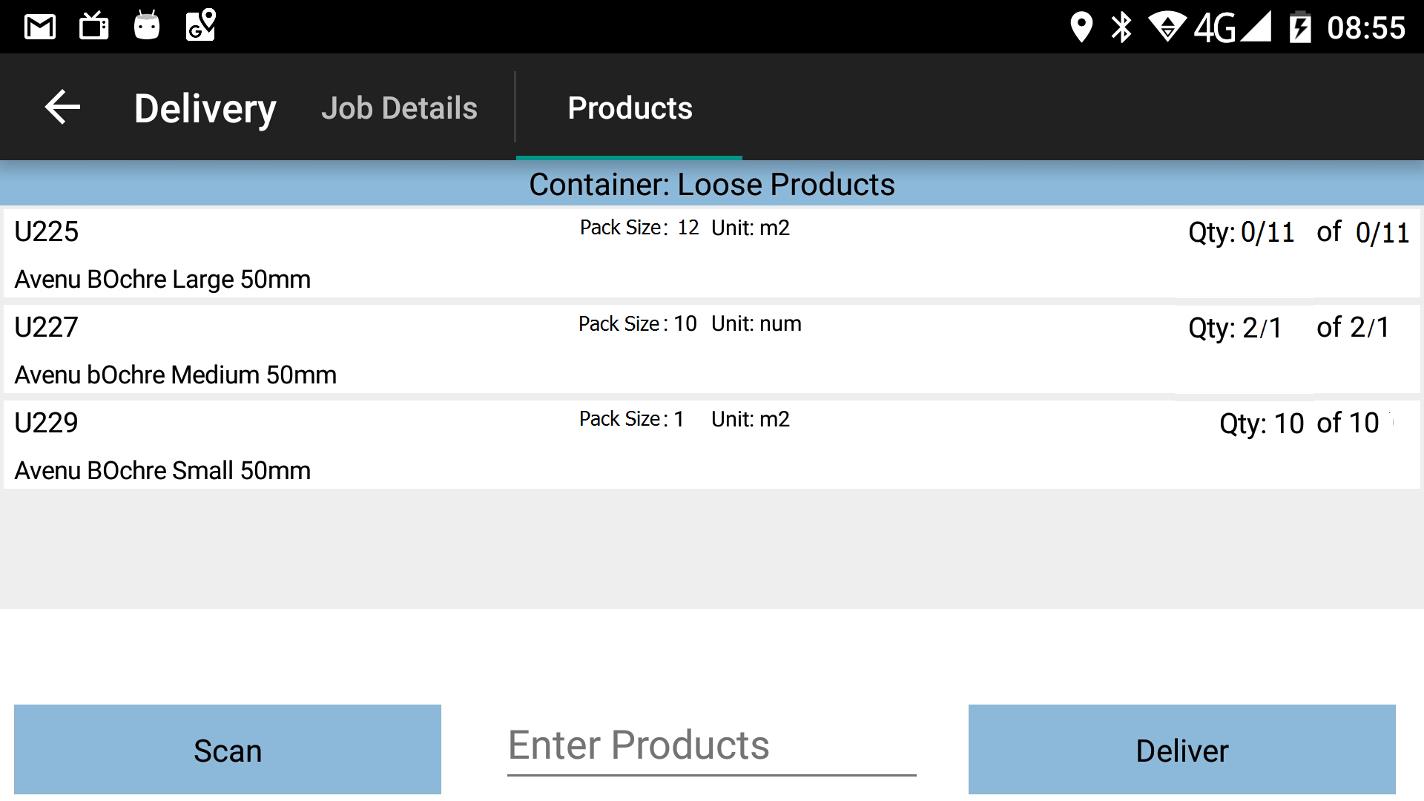Tap the Bluetooth status icon

(x=1121, y=27)
